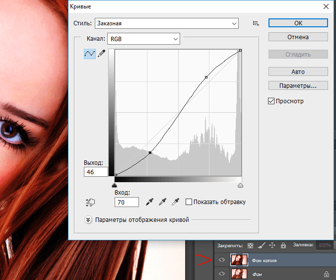The height and width of the screenshot is (280, 336).
Task: Click lock image pixels brush icon
Action: click(261, 245)
